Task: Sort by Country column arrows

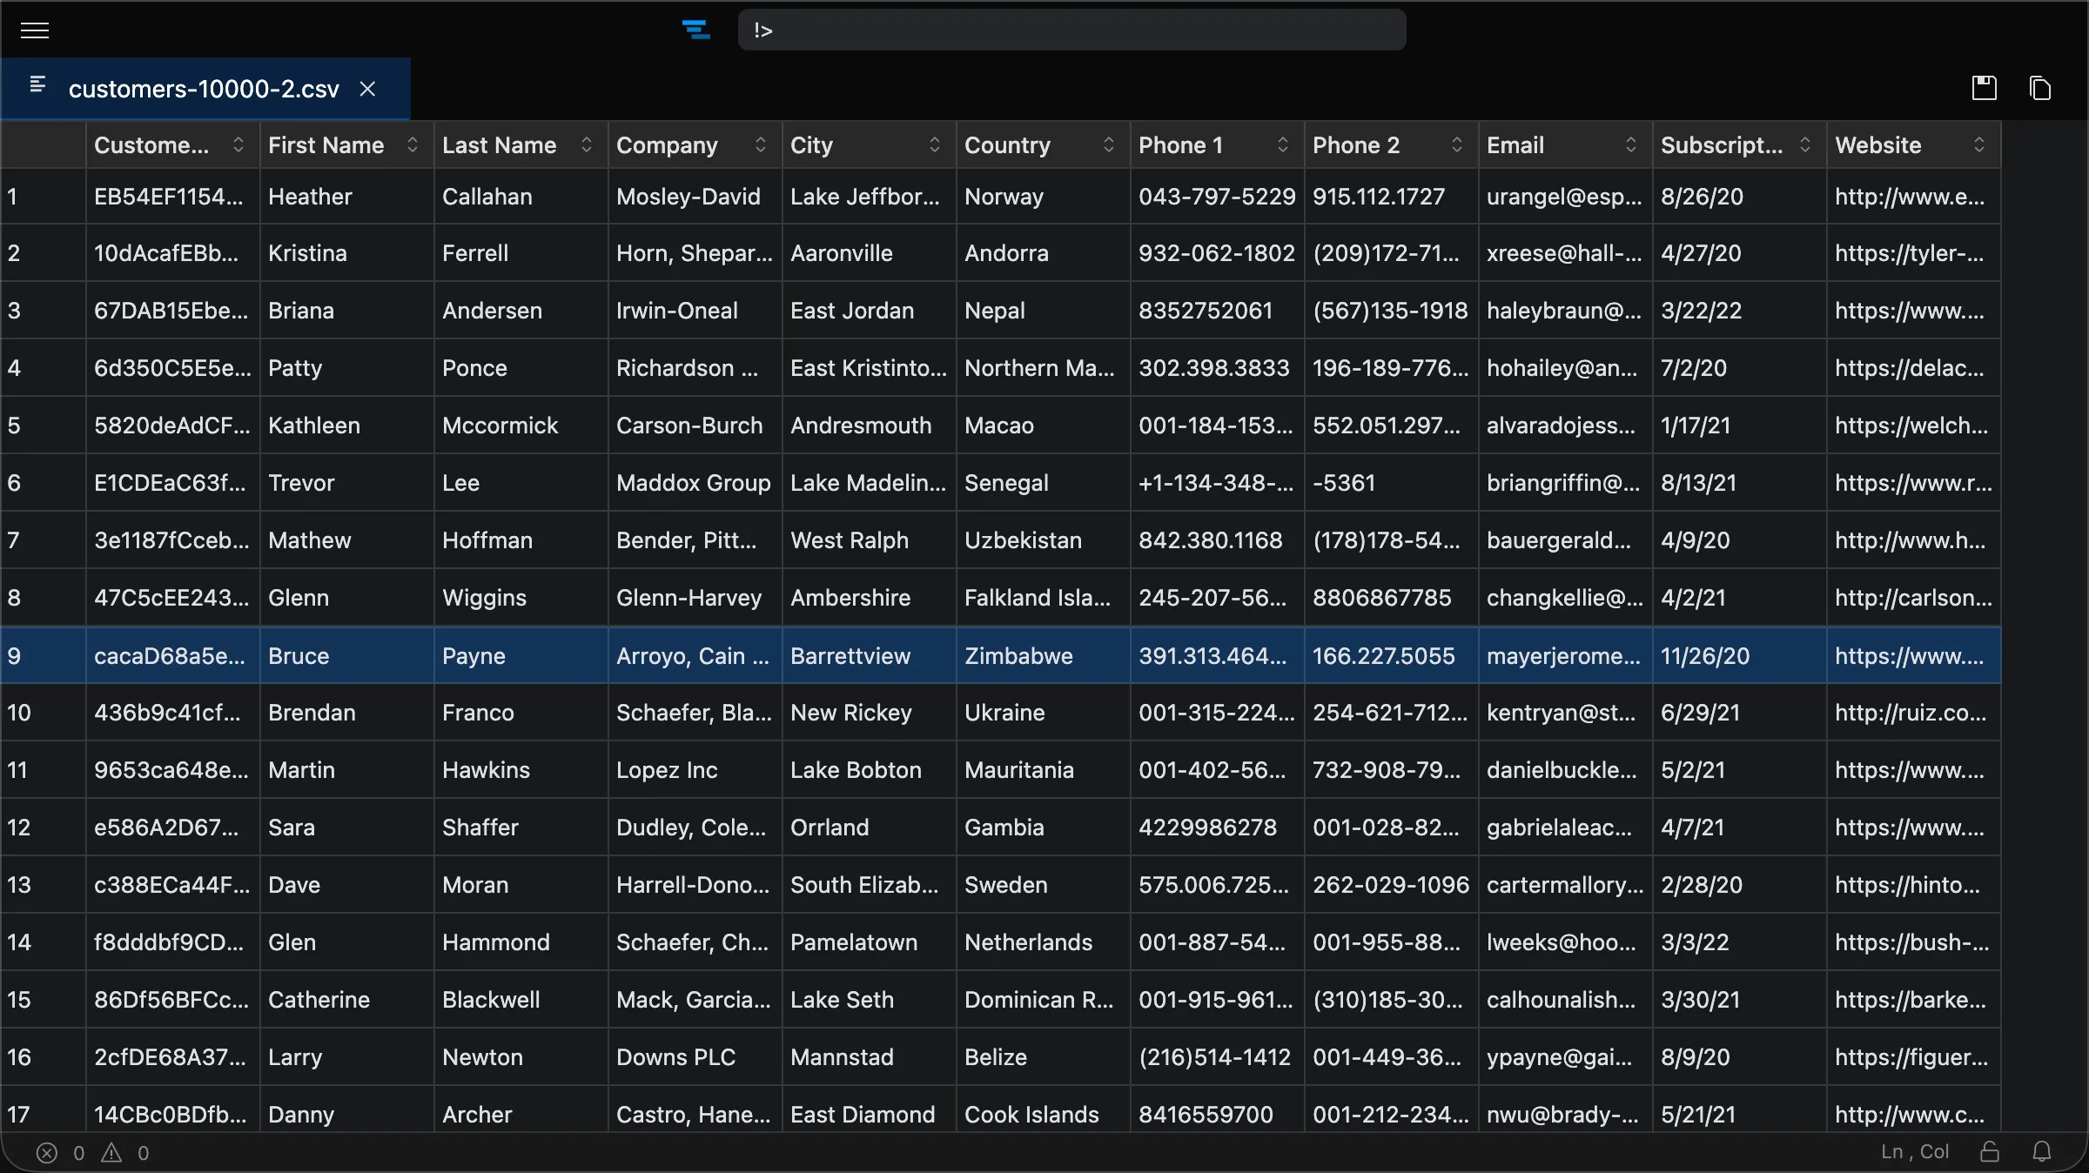Action: pos(1109,145)
